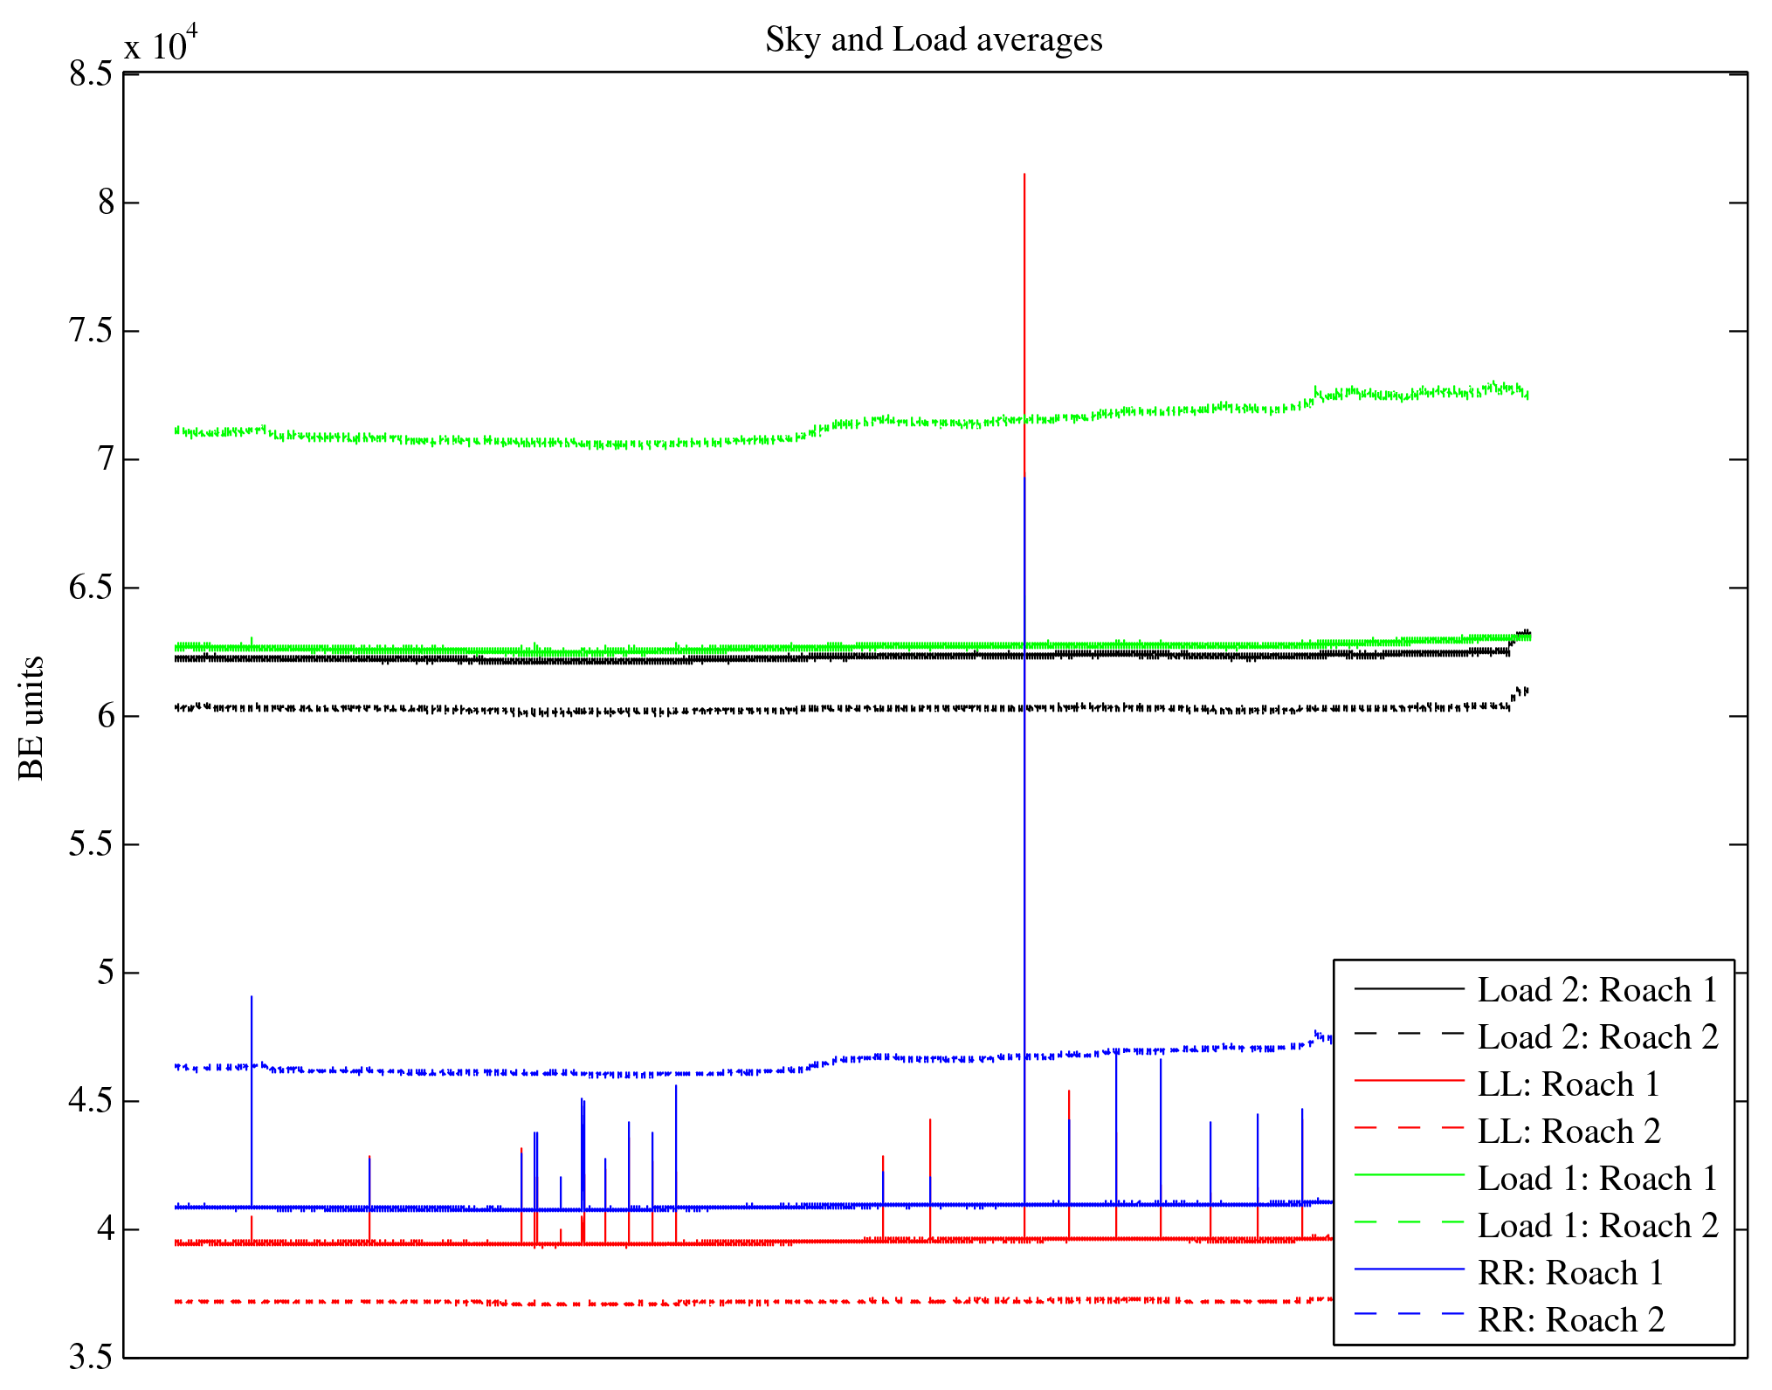Click dashed blue line sample in legend
The height and width of the screenshot is (1390, 1772).
coord(1408,1314)
